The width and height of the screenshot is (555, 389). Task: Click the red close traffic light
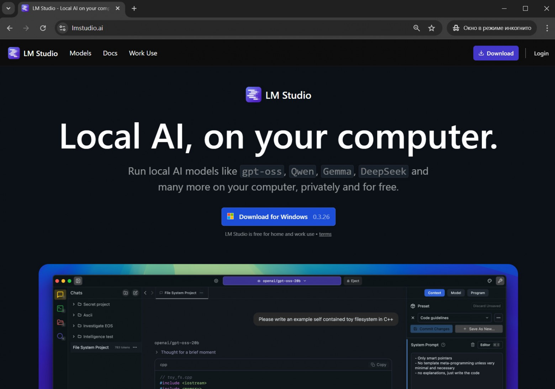[57, 281]
